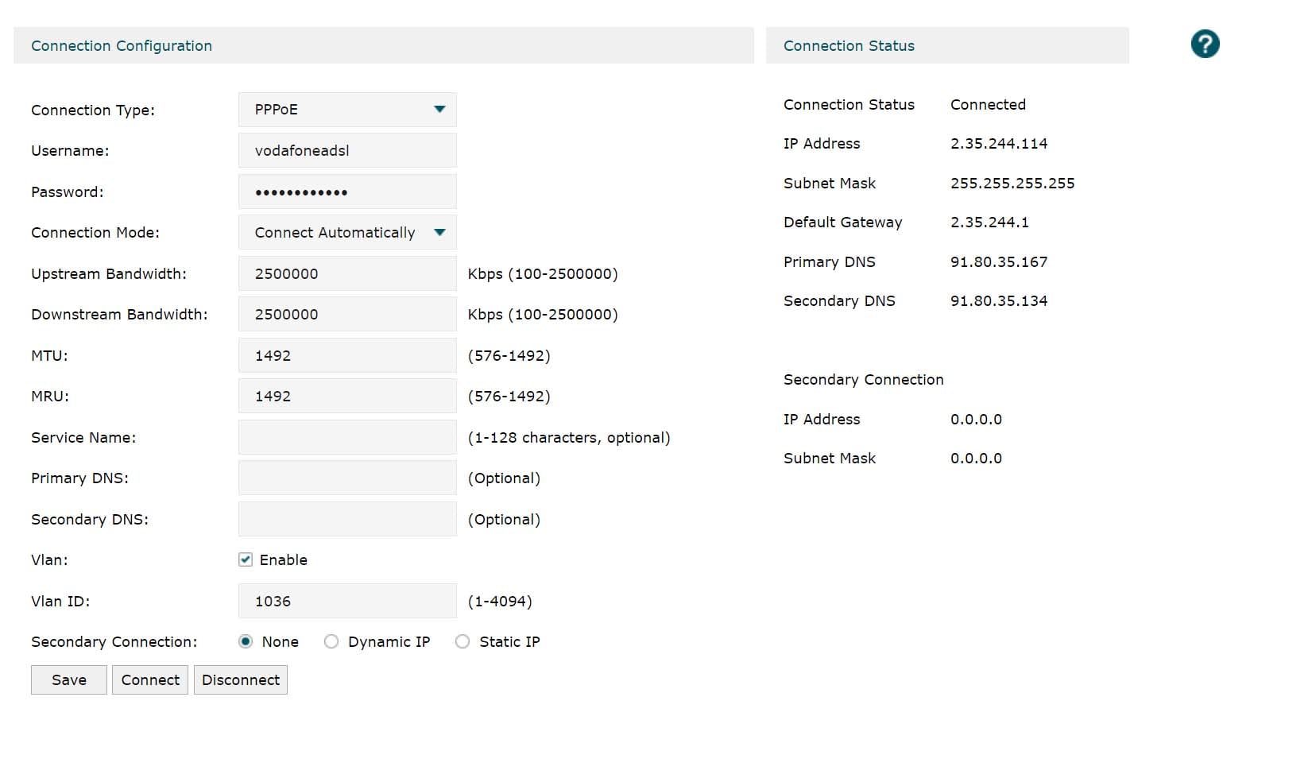This screenshot has width=1308, height=782.
Task: Select None for Secondary Connection
Action: [246, 642]
